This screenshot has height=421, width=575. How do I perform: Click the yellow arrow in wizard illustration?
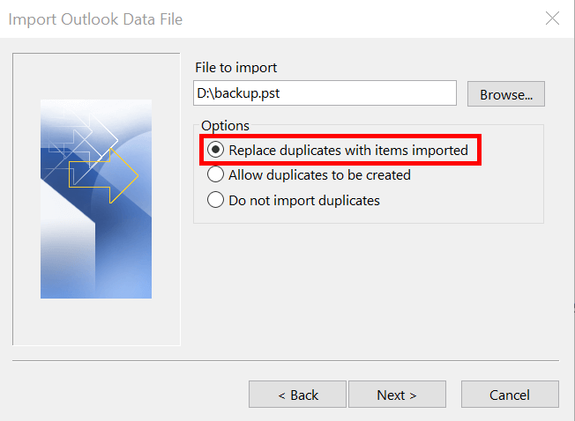(104, 176)
